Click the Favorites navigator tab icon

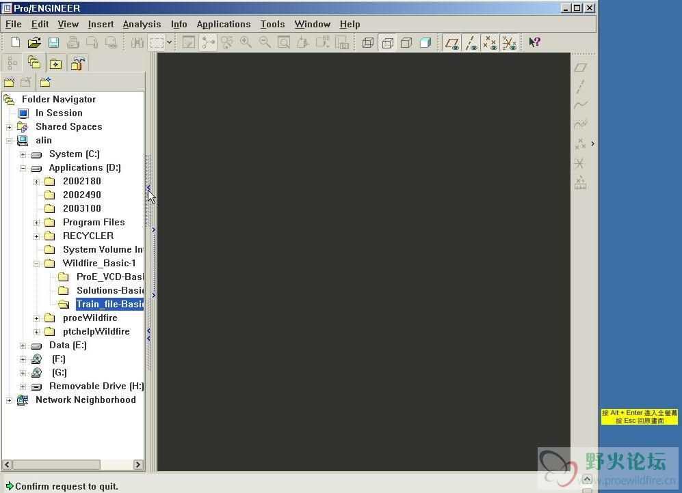pos(55,64)
